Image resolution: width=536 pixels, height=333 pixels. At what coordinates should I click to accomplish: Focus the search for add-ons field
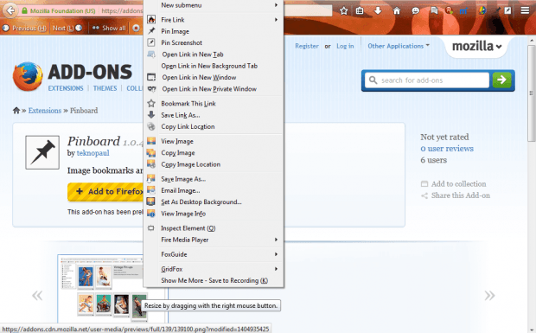[x=427, y=80]
